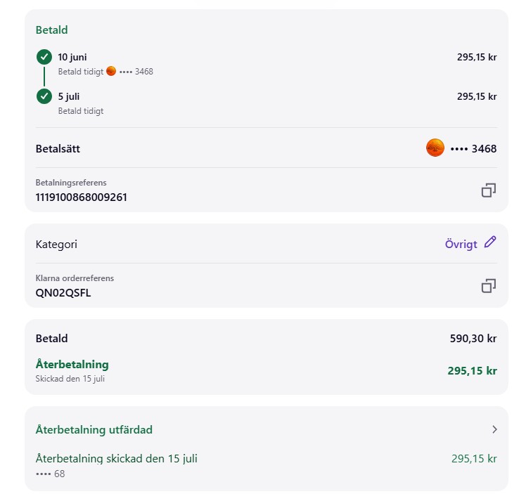This screenshot has height=494, width=531.
Task: Select the 5 juli payment entry
Action: pos(70,96)
